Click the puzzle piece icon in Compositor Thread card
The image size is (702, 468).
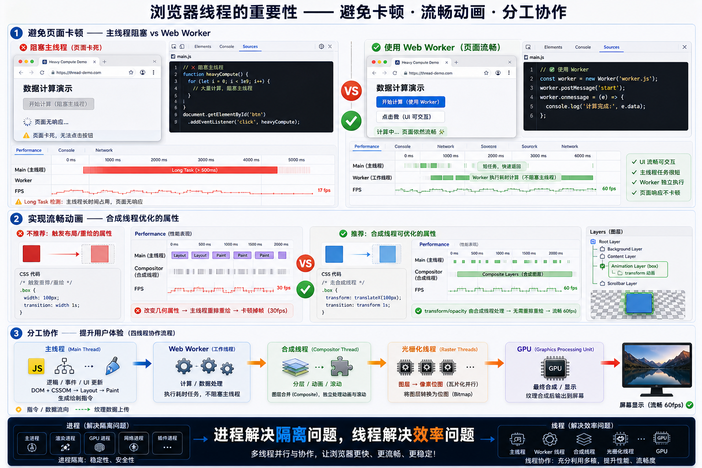tap(341, 366)
